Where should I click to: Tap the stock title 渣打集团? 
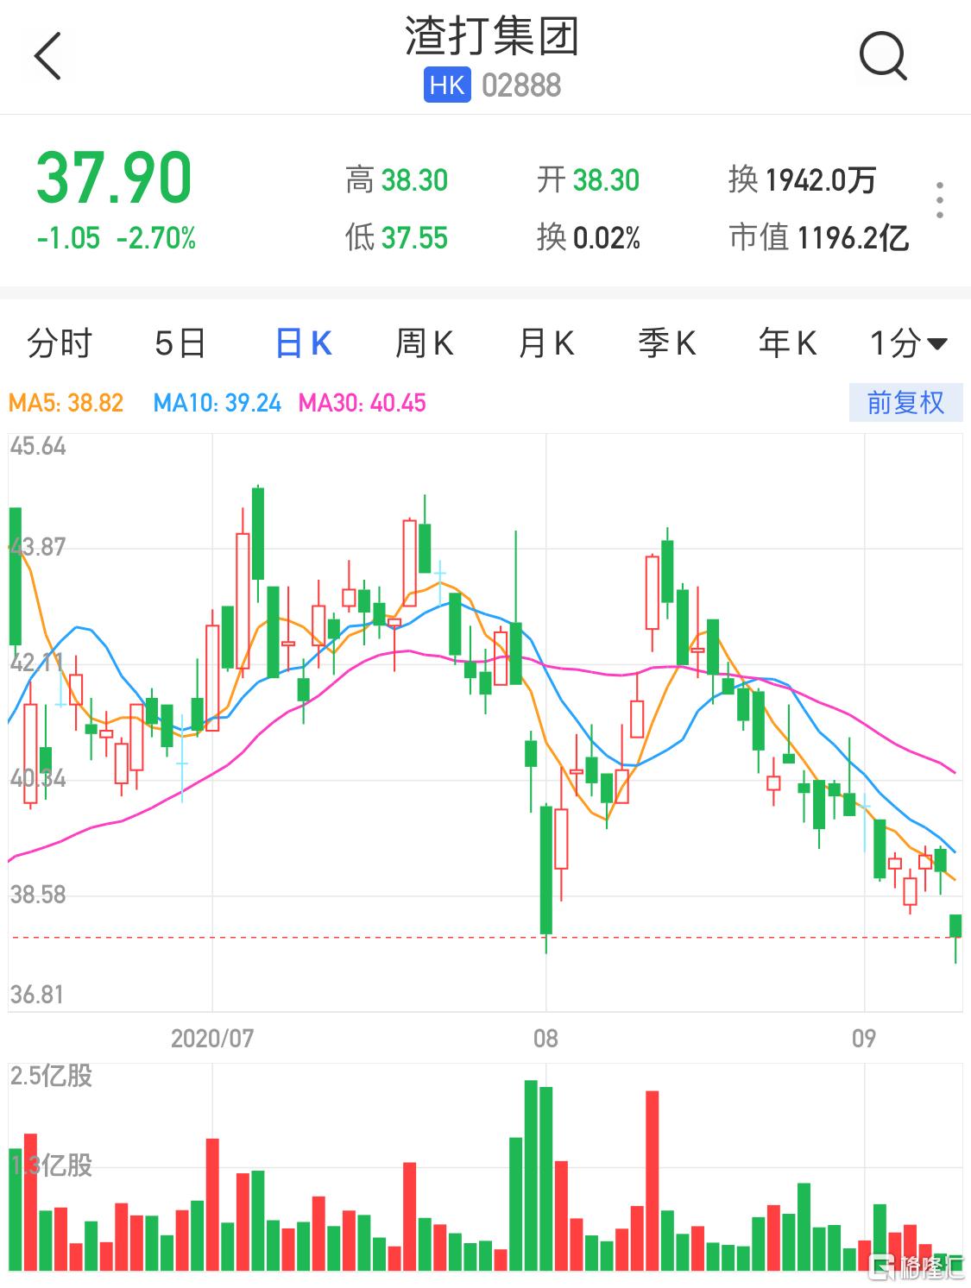[492, 37]
